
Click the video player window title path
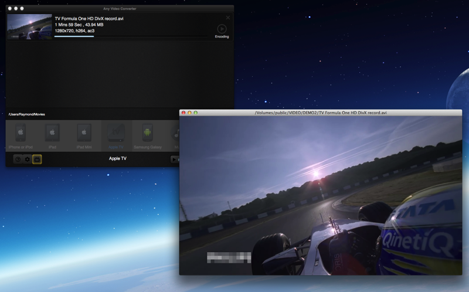coord(321,113)
